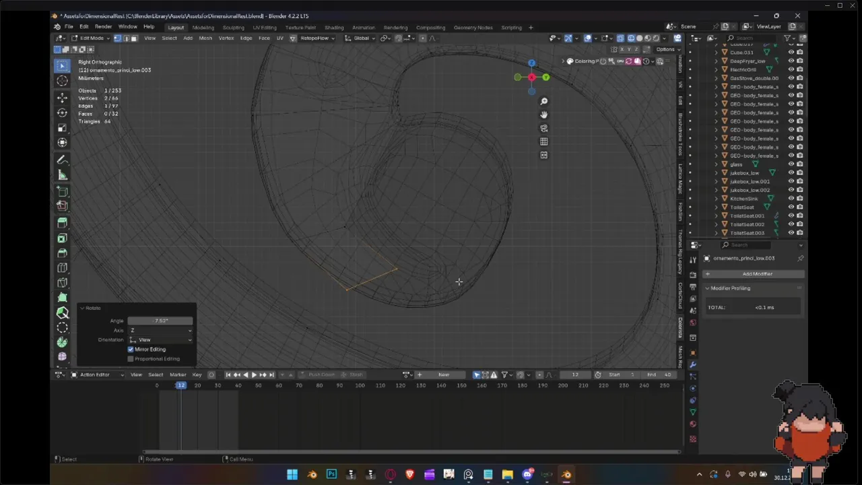The width and height of the screenshot is (862, 485).
Task: Click the outliner filter funnel icon
Action: [x=789, y=38]
